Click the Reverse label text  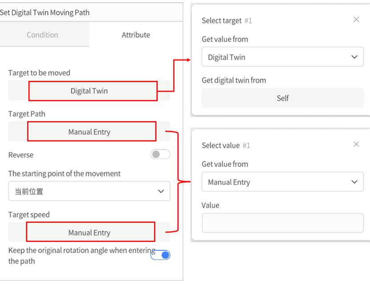point(21,155)
